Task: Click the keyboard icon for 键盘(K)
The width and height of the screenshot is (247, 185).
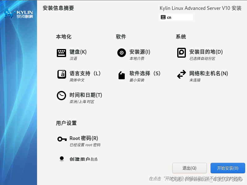Action: (61, 53)
